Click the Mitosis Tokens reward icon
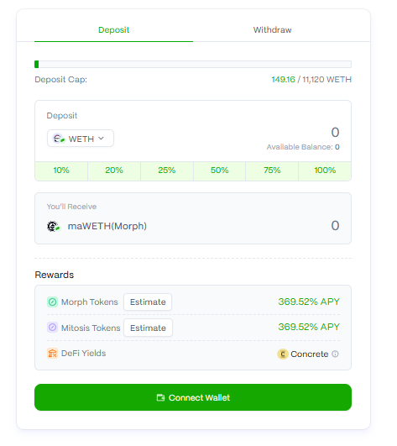 click(53, 328)
